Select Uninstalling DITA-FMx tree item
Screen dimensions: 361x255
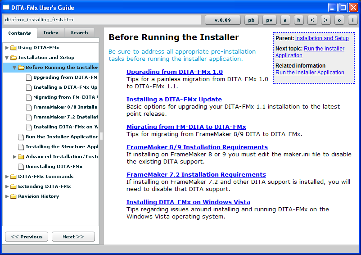tap(54, 167)
